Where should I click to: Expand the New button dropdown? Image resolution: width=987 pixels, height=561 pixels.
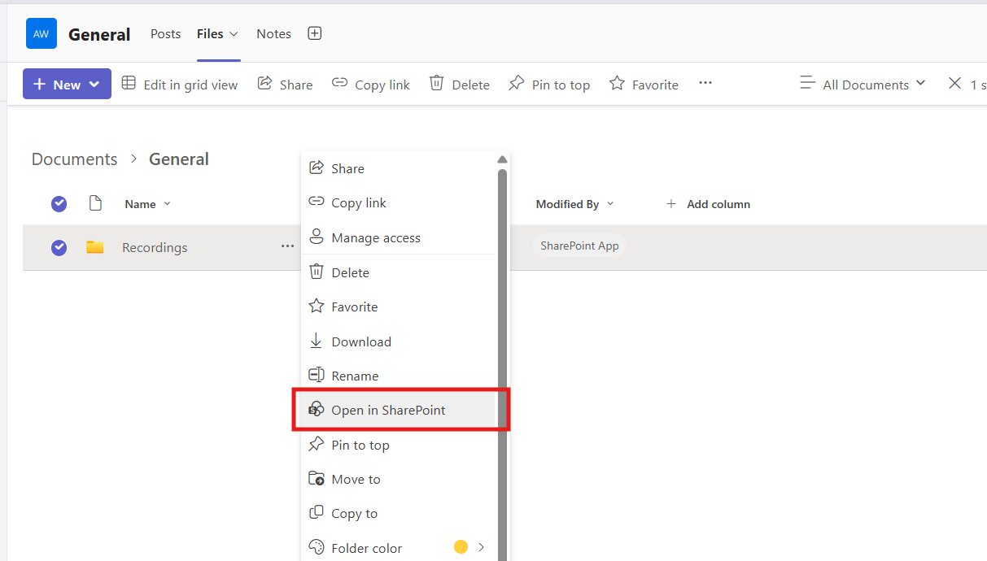click(x=94, y=85)
